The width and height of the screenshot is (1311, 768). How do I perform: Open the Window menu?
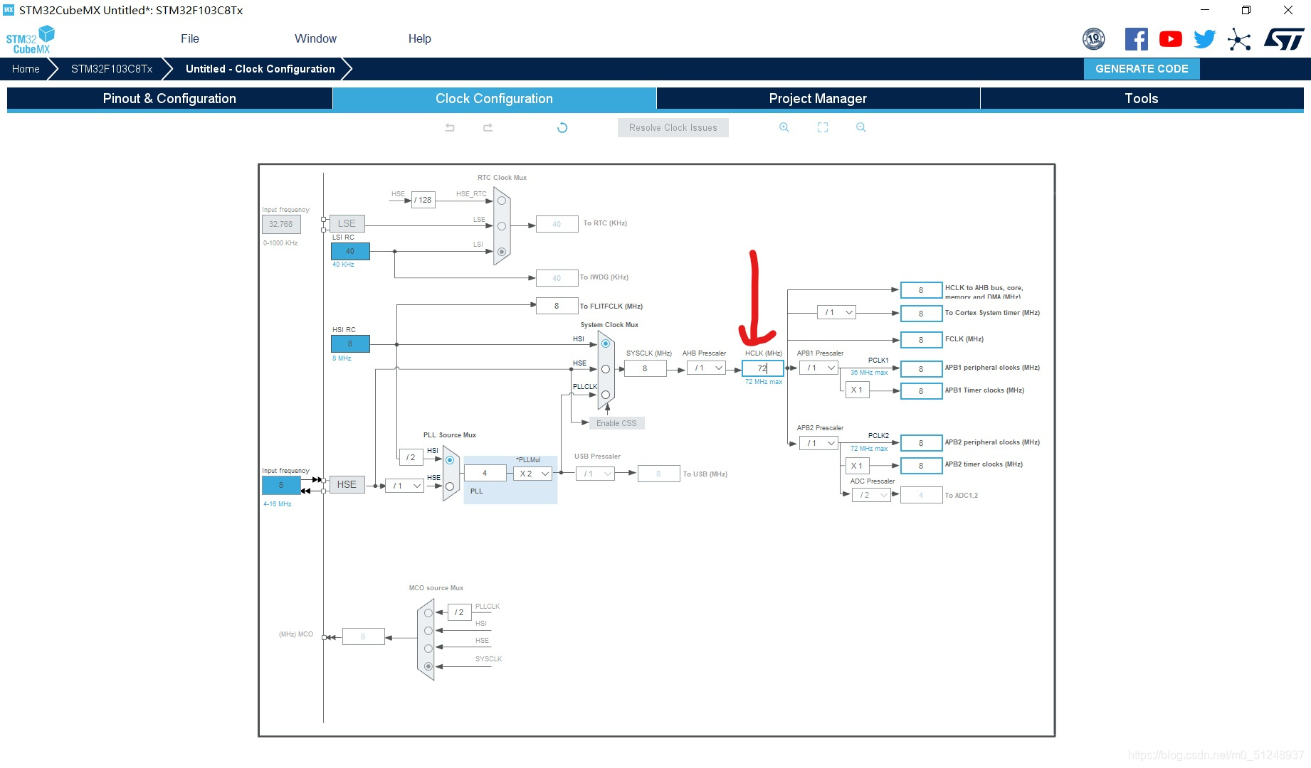pos(315,38)
